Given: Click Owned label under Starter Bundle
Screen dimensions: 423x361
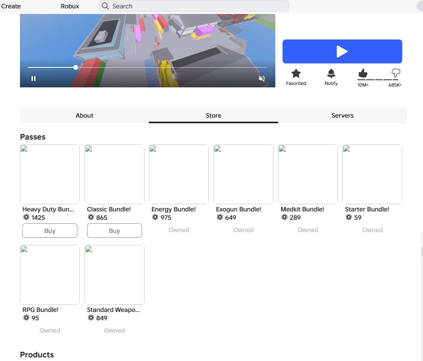Looking at the screenshot, I should [372, 230].
